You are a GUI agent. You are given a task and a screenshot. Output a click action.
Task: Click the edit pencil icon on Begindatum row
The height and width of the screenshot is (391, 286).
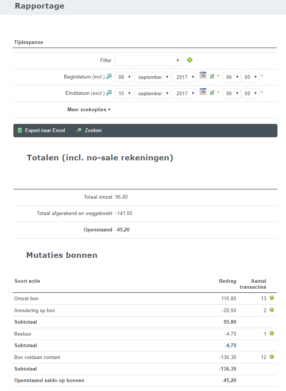pyautogui.click(x=212, y=76)
